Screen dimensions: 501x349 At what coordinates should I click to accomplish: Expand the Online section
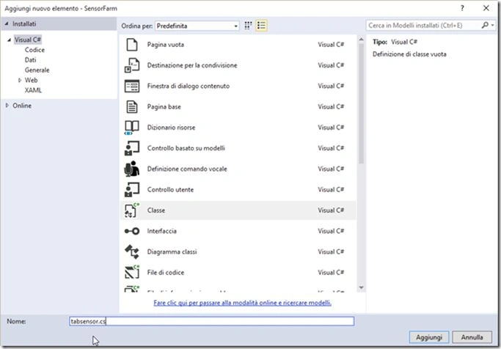click(x=7, y=106)
